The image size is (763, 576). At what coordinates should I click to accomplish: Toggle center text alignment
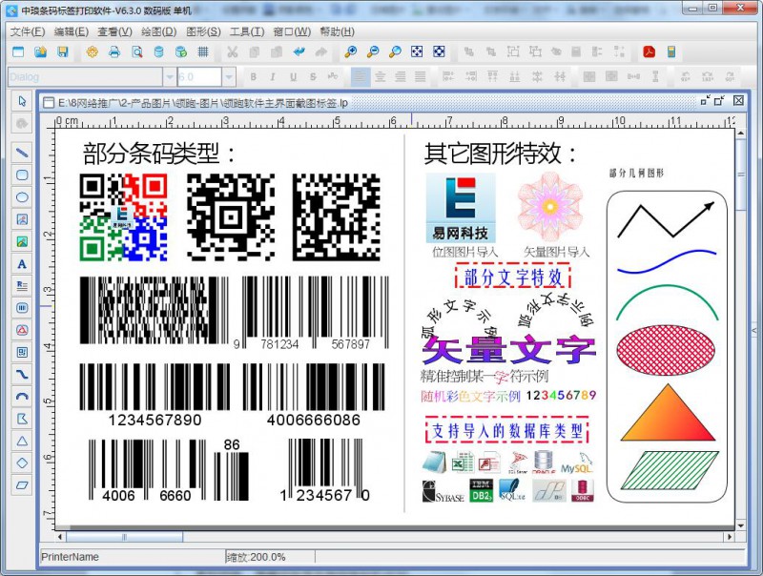coord(380,77)
